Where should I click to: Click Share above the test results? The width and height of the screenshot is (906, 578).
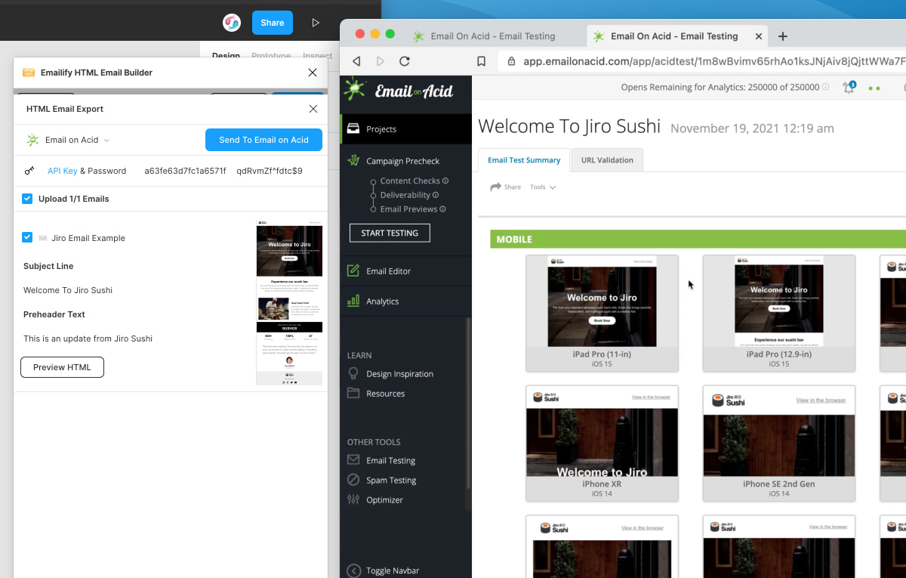pos(506,187)
